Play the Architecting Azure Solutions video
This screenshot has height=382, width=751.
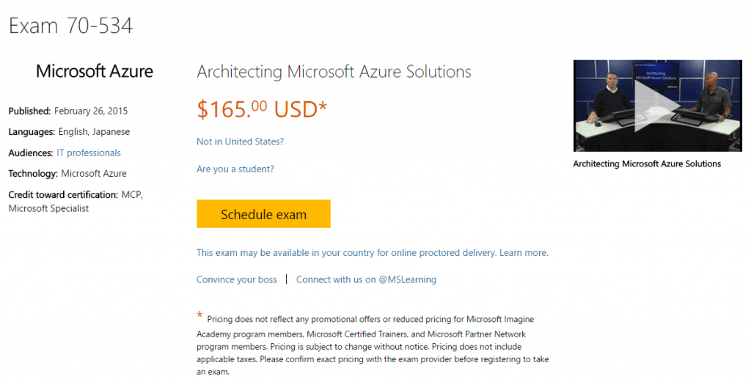(647, 106)
